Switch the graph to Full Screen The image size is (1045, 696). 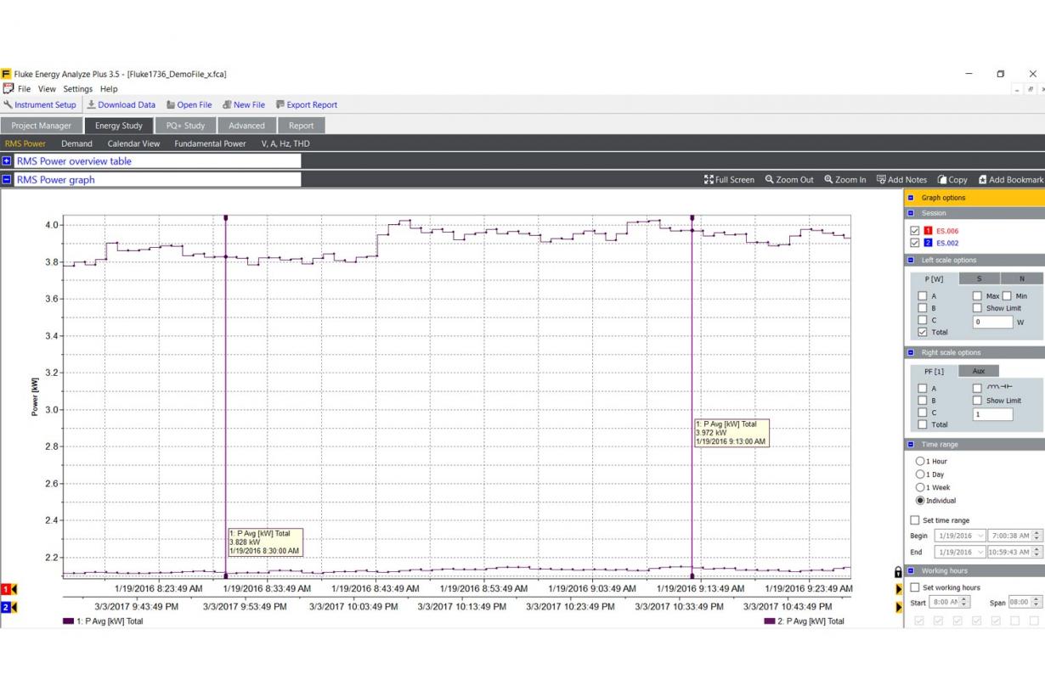coord(728,179)
